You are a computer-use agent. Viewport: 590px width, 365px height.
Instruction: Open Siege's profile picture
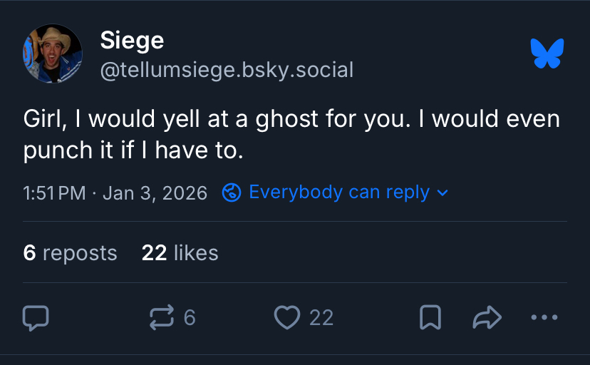[52, 53]
